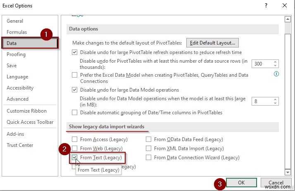The height and width of the screenshot is (191, 295).
Task: Enable From Data Connection Wizard (Legacy)
Action: point(149,158)
